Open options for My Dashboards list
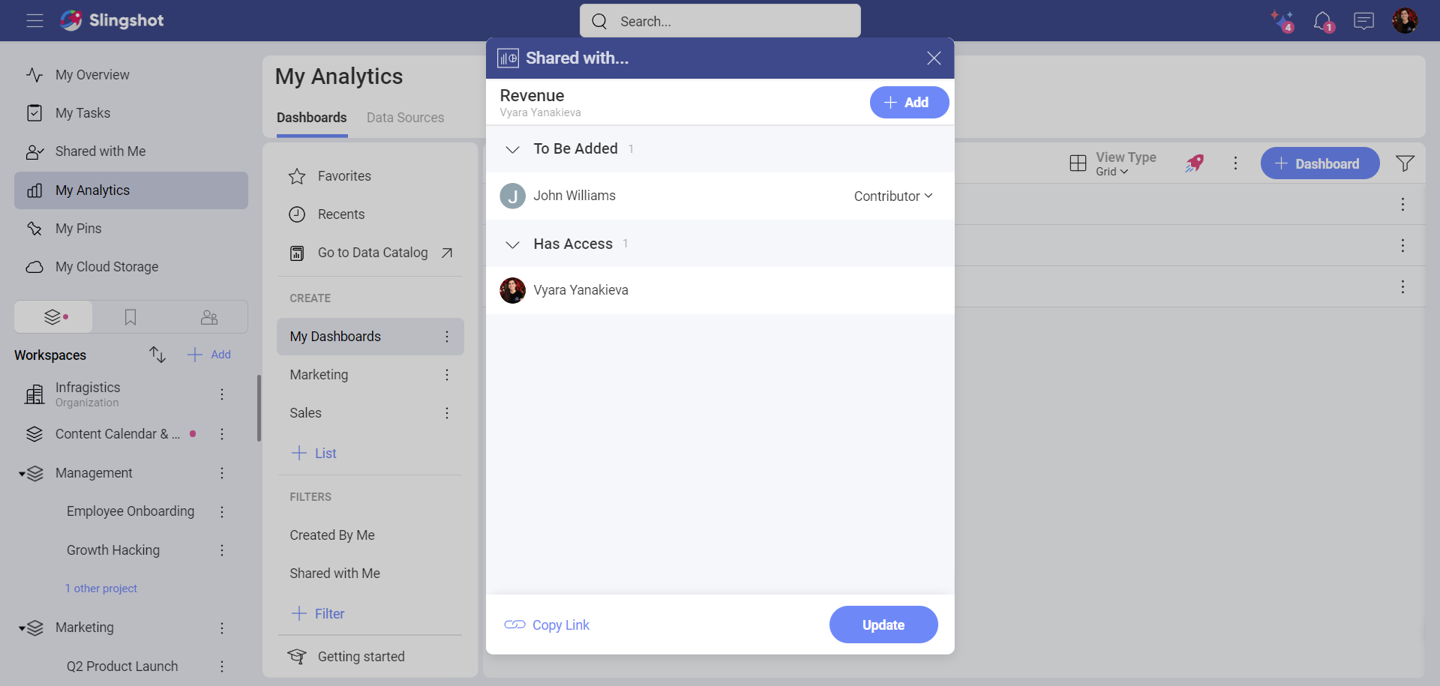 tap(447, 337)
